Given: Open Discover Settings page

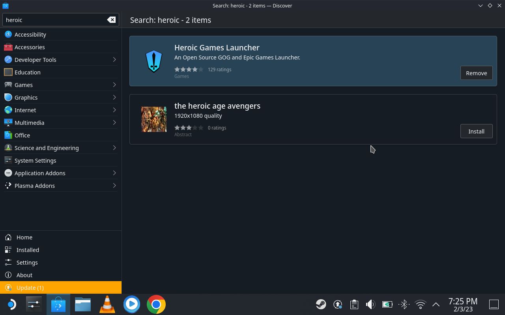Looking at the screenshot, I should point(61,262).
